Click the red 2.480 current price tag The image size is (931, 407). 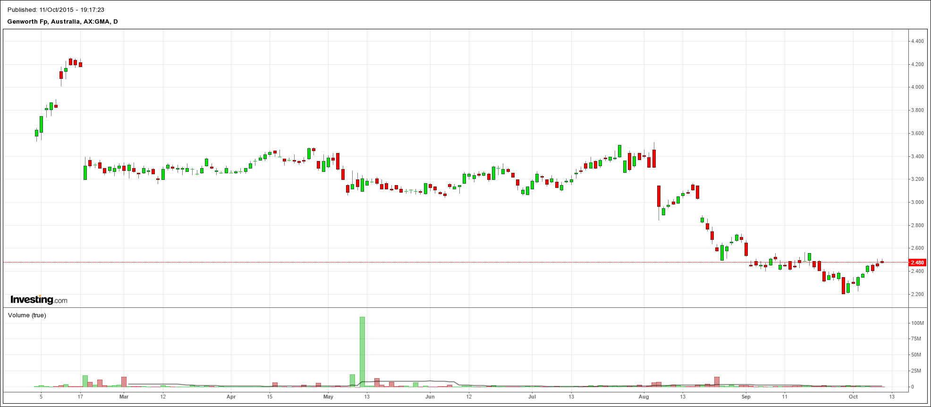pos(917,263)
